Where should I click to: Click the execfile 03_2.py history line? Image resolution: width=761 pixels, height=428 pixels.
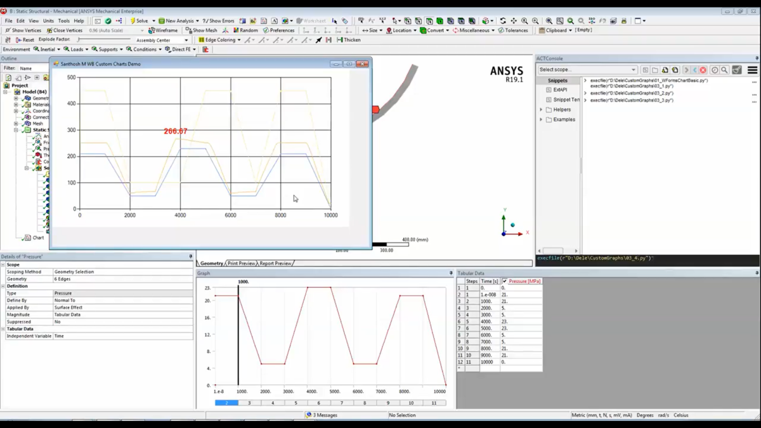(632, 93)
